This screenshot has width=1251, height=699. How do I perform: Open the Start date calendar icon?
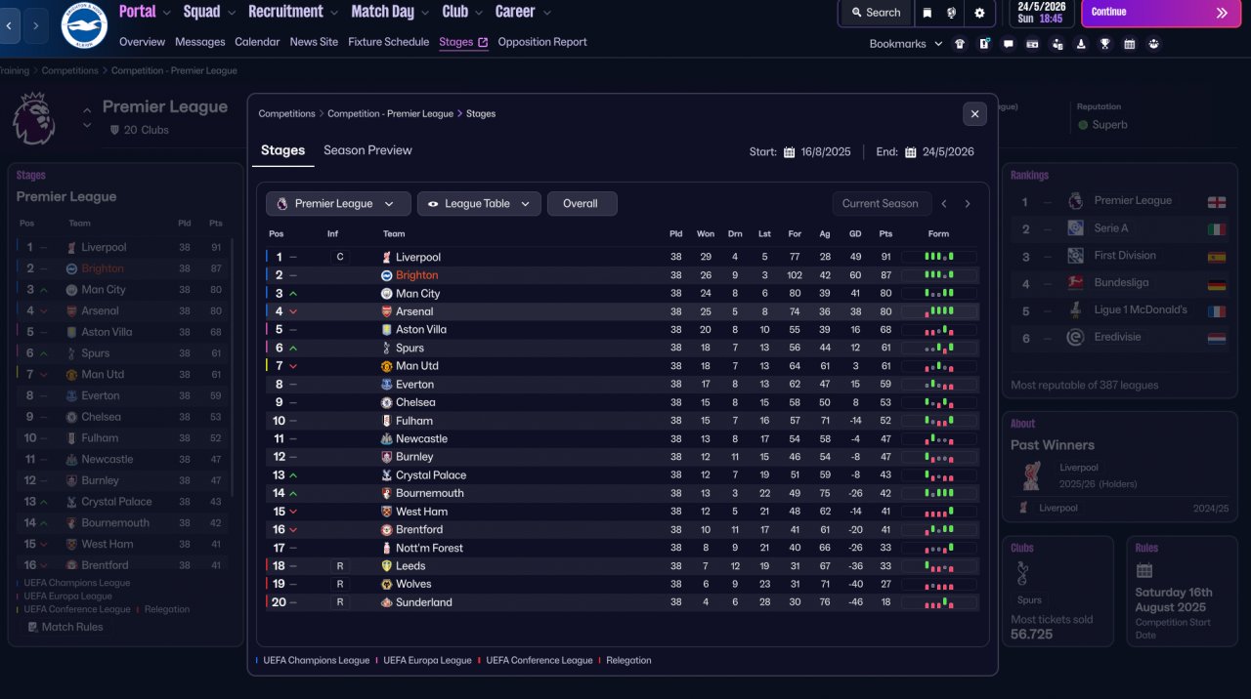coord(789,152)
